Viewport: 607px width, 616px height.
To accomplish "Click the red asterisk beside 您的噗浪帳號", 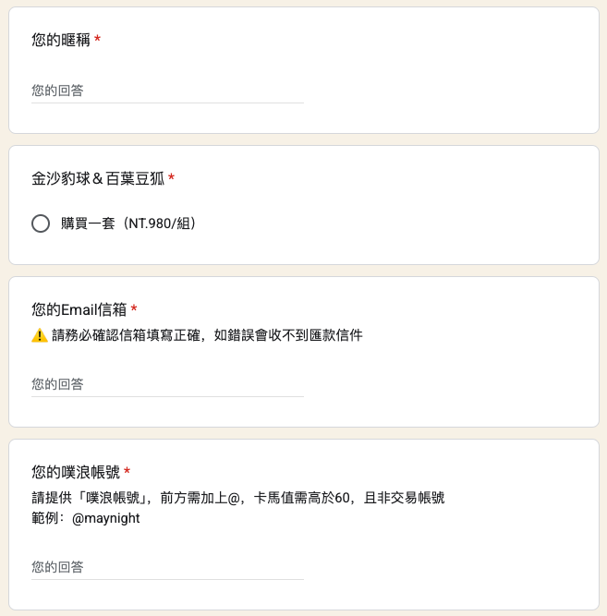I will pyautogui.click(x=127, y=471).
